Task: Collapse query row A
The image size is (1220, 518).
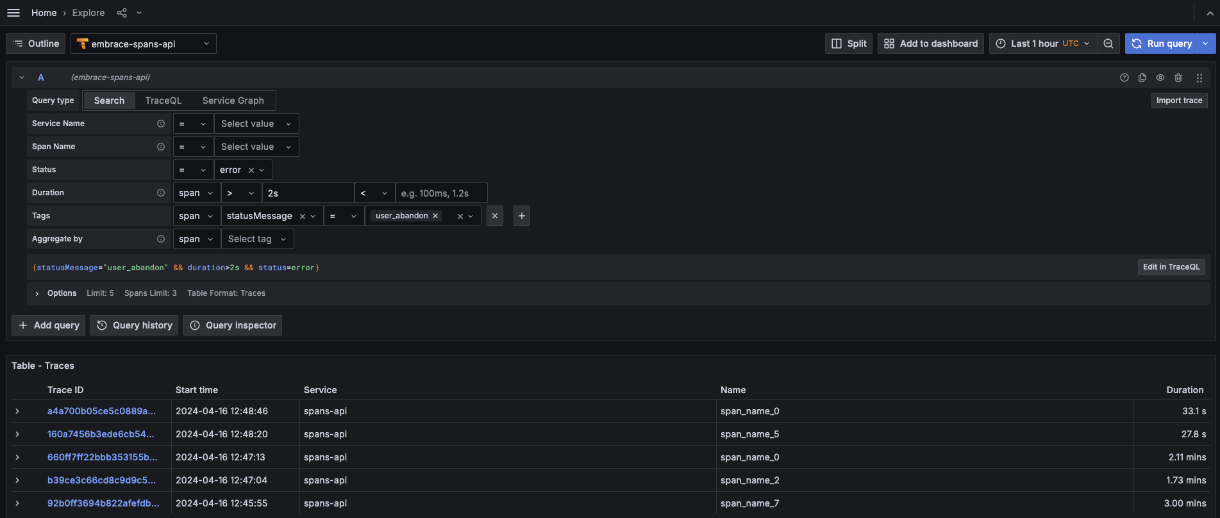Action: click(x=22, y=77)
